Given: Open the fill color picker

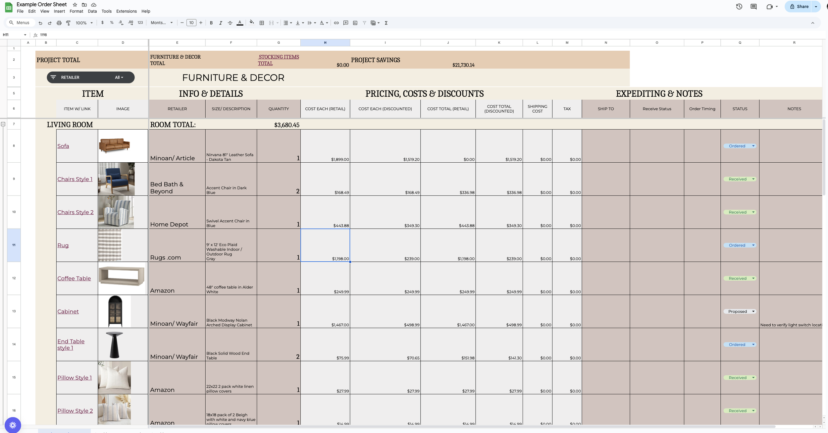Looking at the screenshot, I should tap(252, 23).
